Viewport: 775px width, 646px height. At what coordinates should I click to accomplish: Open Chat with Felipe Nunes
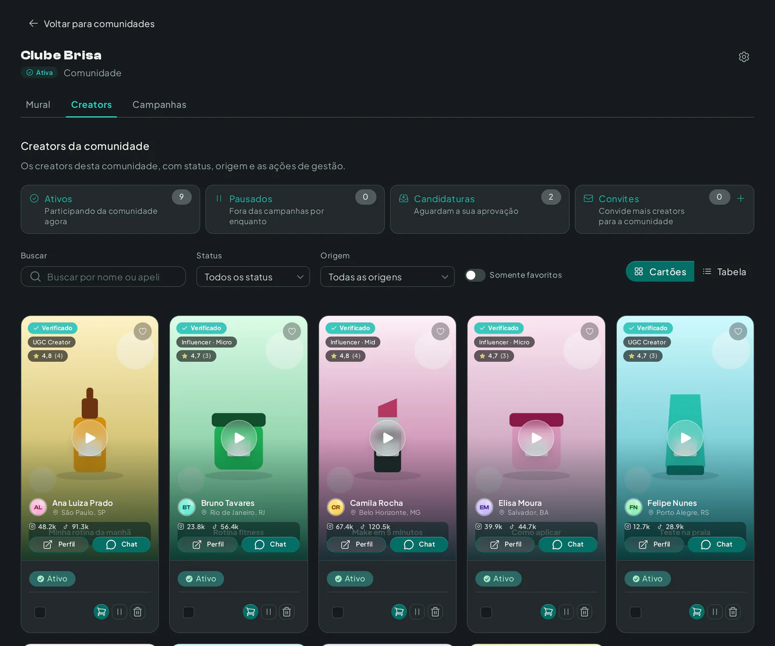(x=717, y=544)
